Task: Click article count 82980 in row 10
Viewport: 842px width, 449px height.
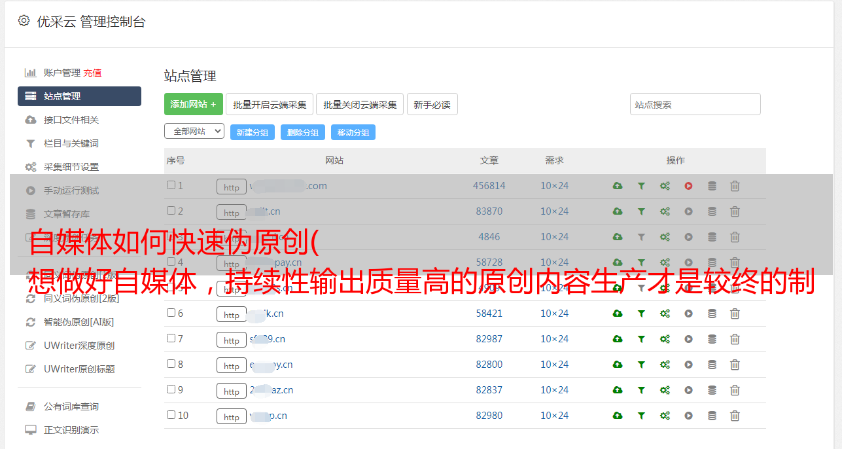Action: click(489, 416)
